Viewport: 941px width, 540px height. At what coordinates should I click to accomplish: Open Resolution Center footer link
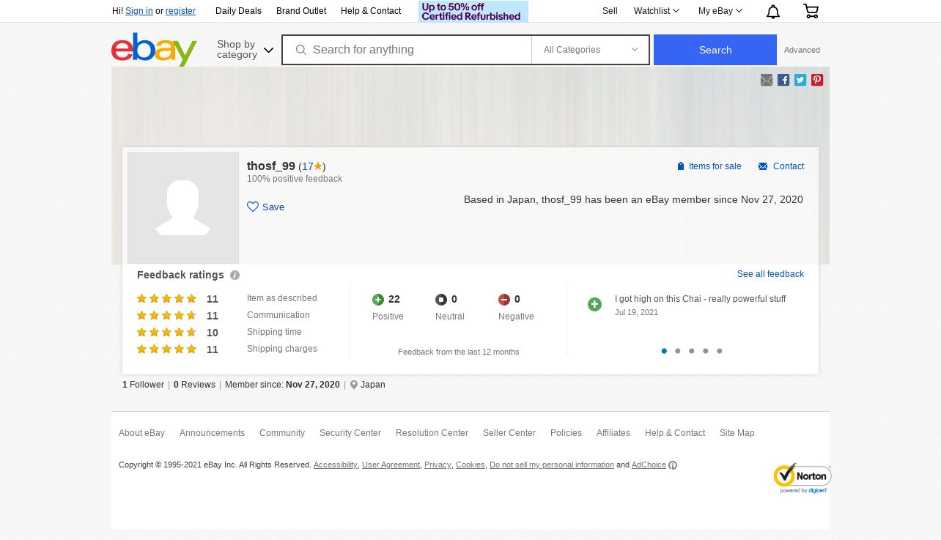point(432,433)
